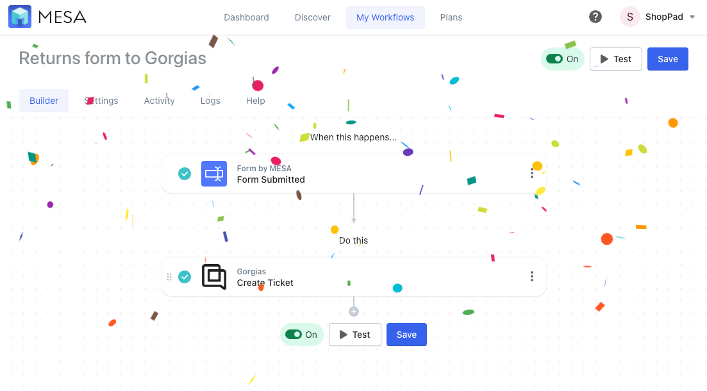This screenshot has width=707, height=391.
Task: Open the help question mark icon
Action: coord(595,17)
